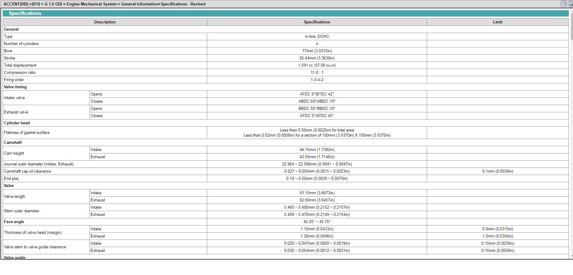Click the Specifications teal section header

coord(286,13)
